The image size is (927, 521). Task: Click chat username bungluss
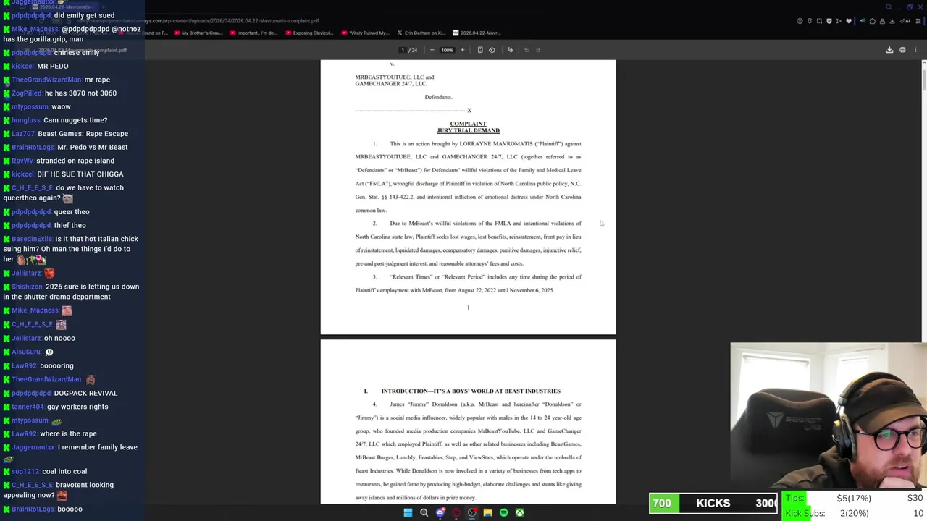coord(25,120)
